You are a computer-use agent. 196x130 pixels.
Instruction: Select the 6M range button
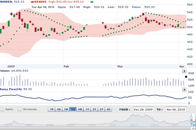(x=80, y=109)
